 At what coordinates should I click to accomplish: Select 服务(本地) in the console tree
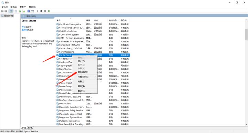click(x=9, y=16)
